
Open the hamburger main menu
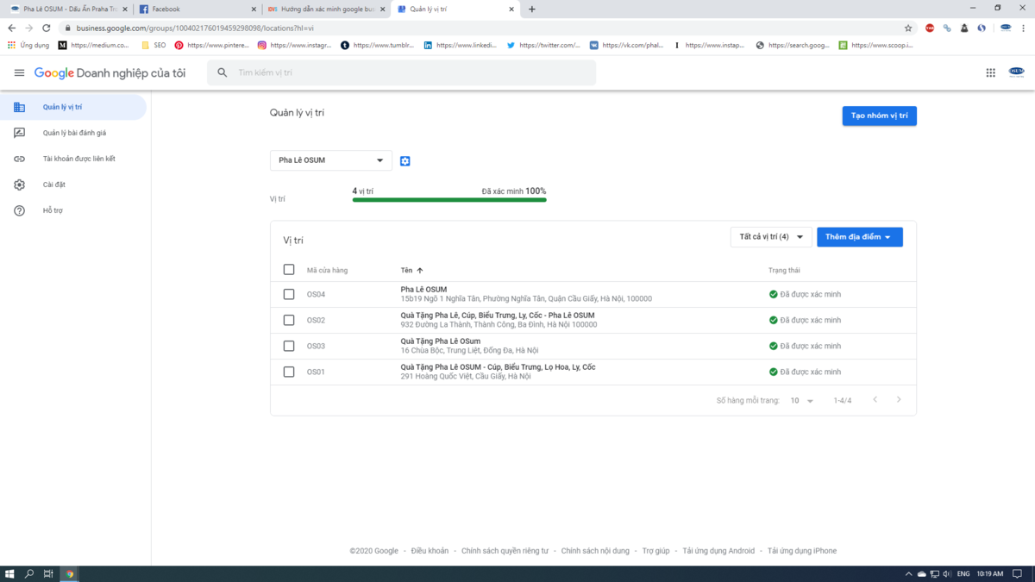pyautogui.click(x=19, y=73)
